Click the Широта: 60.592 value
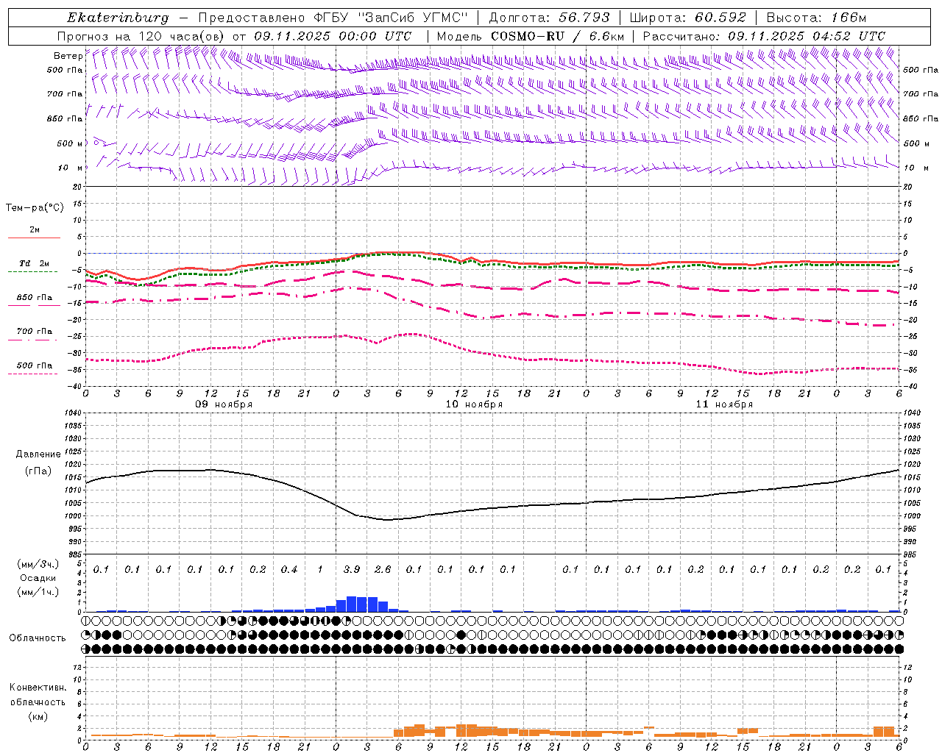Screen dimensions: 942x753 (687, 18)
